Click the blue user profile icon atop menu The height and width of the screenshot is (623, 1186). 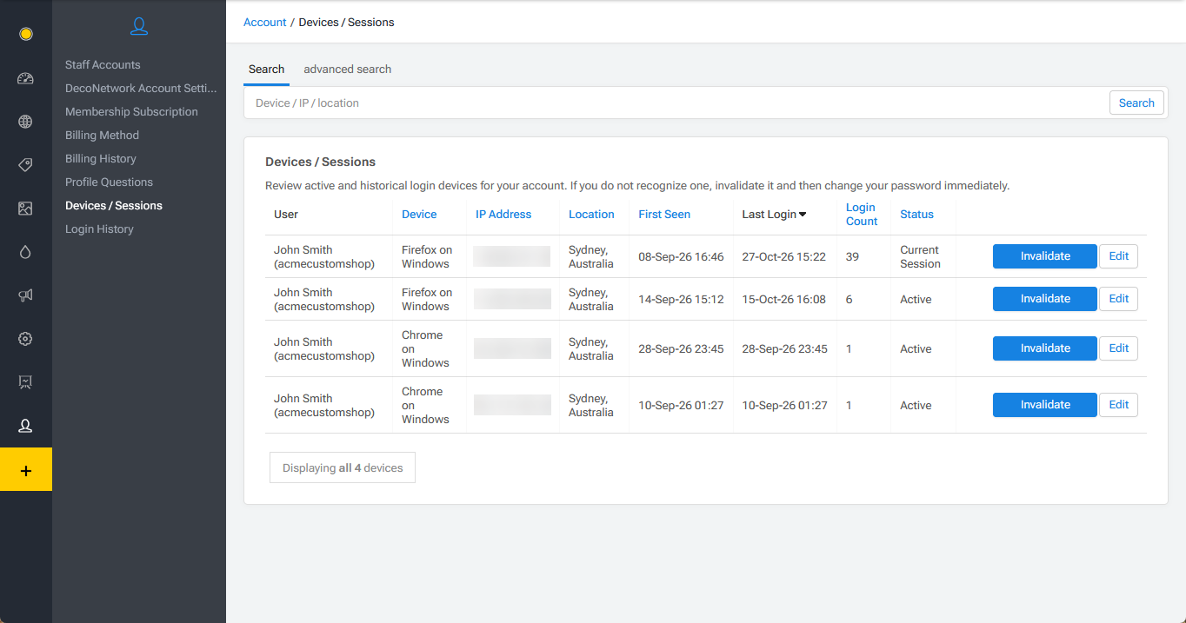[x=138, y=26]
